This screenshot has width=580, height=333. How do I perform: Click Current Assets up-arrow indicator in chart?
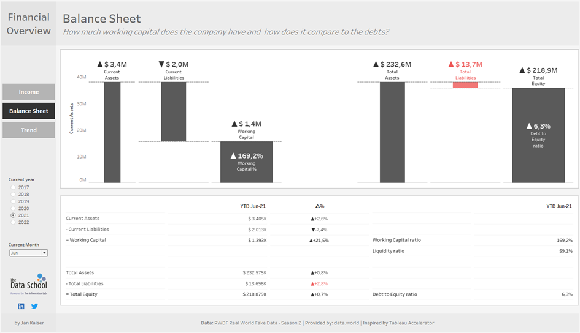[100, 64]
